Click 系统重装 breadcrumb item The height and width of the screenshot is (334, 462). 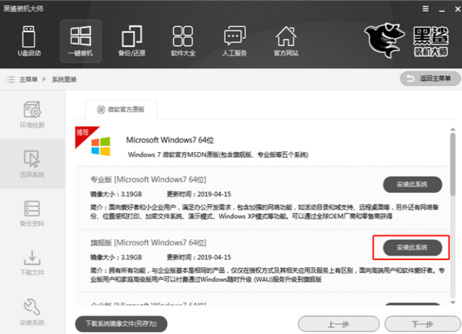[x=64, y=79]
